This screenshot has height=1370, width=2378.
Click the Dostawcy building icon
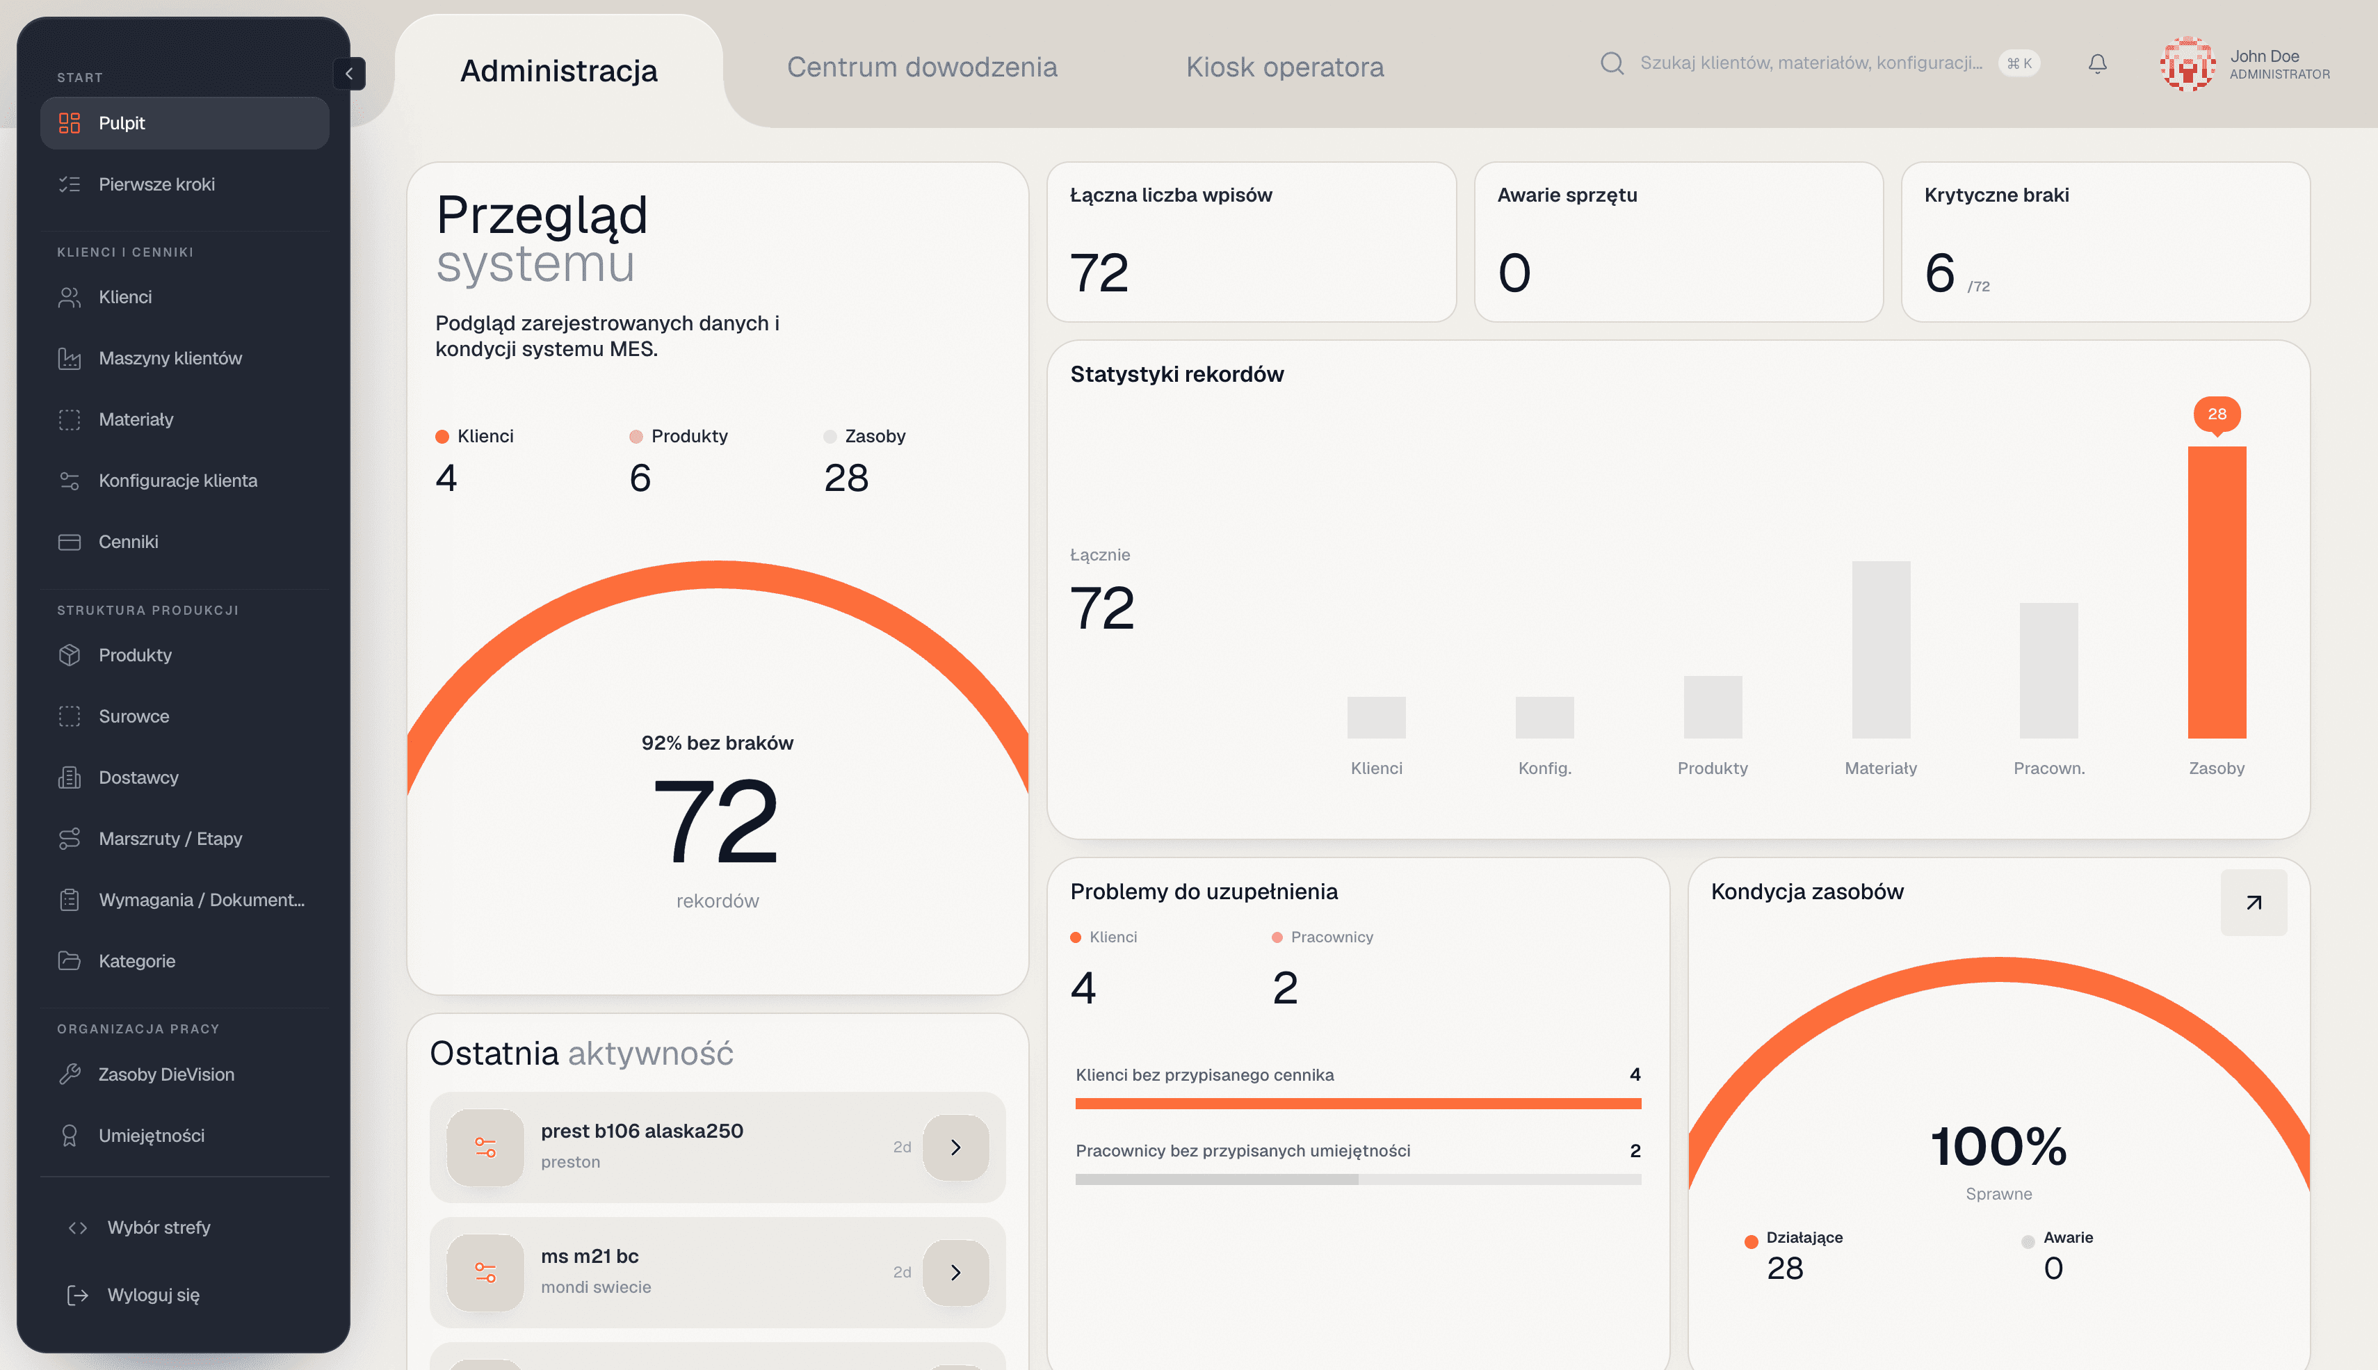pyautogui.click(x=70, y=777)
